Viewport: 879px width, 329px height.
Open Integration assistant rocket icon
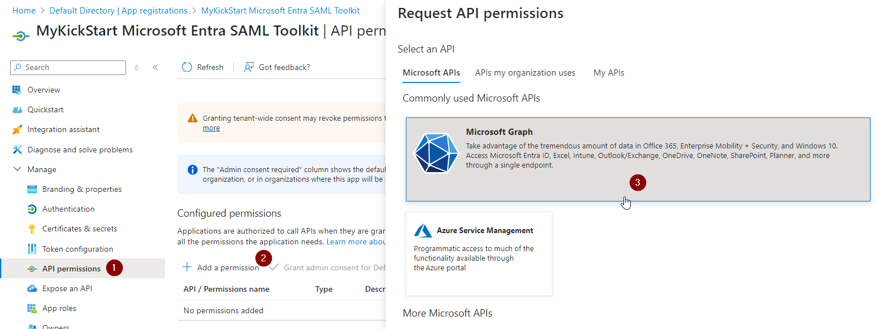(x=17, y=130)
